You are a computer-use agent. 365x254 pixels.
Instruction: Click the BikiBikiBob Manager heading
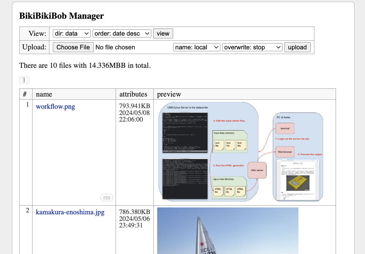click(62, 16)
